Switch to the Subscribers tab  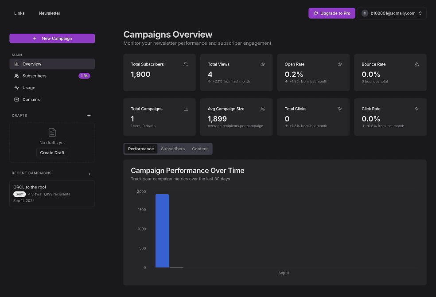tap(173, 148)
